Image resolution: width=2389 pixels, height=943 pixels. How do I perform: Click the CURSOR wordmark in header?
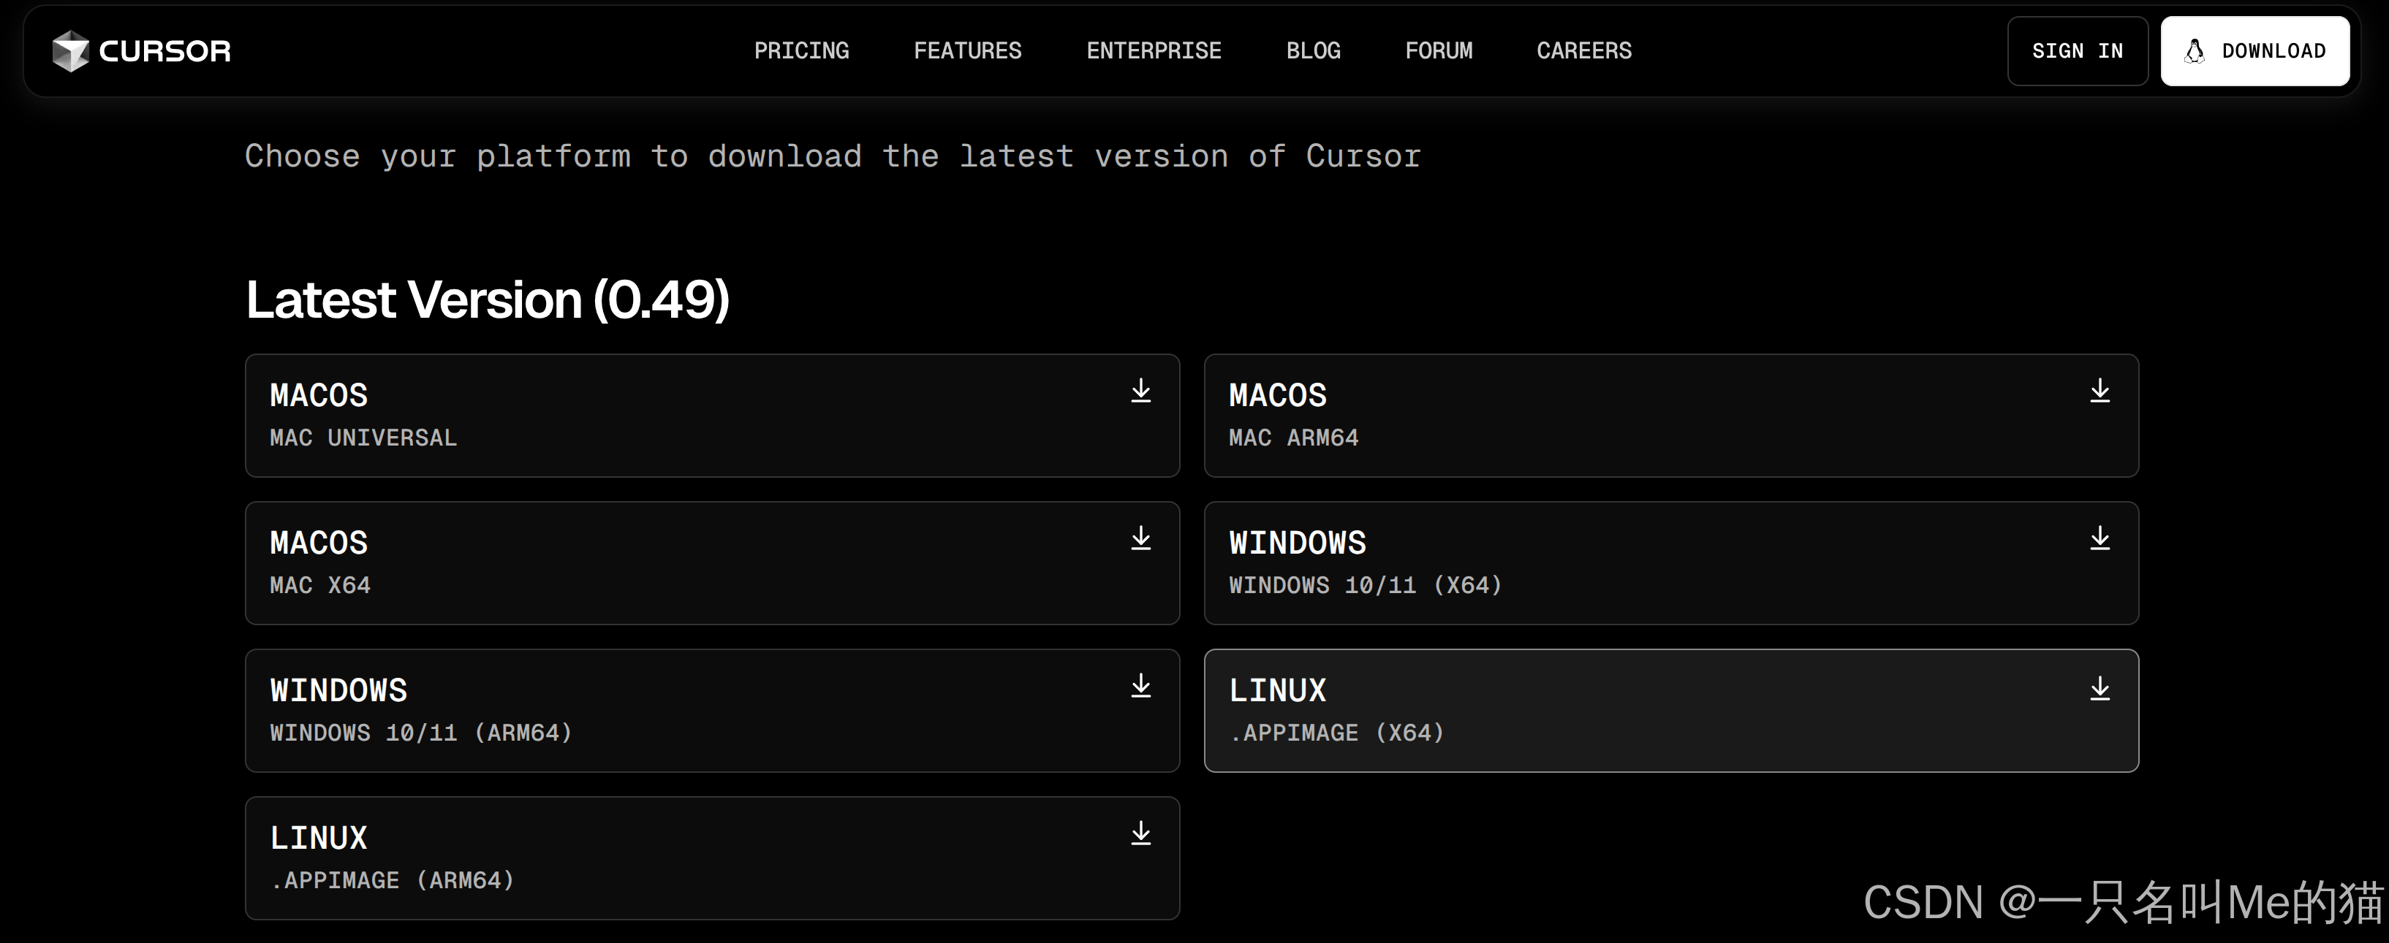point(165,51)
